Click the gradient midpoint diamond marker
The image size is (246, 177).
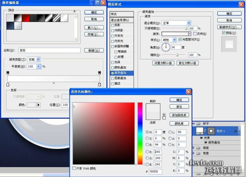click(x=54, y=83)
